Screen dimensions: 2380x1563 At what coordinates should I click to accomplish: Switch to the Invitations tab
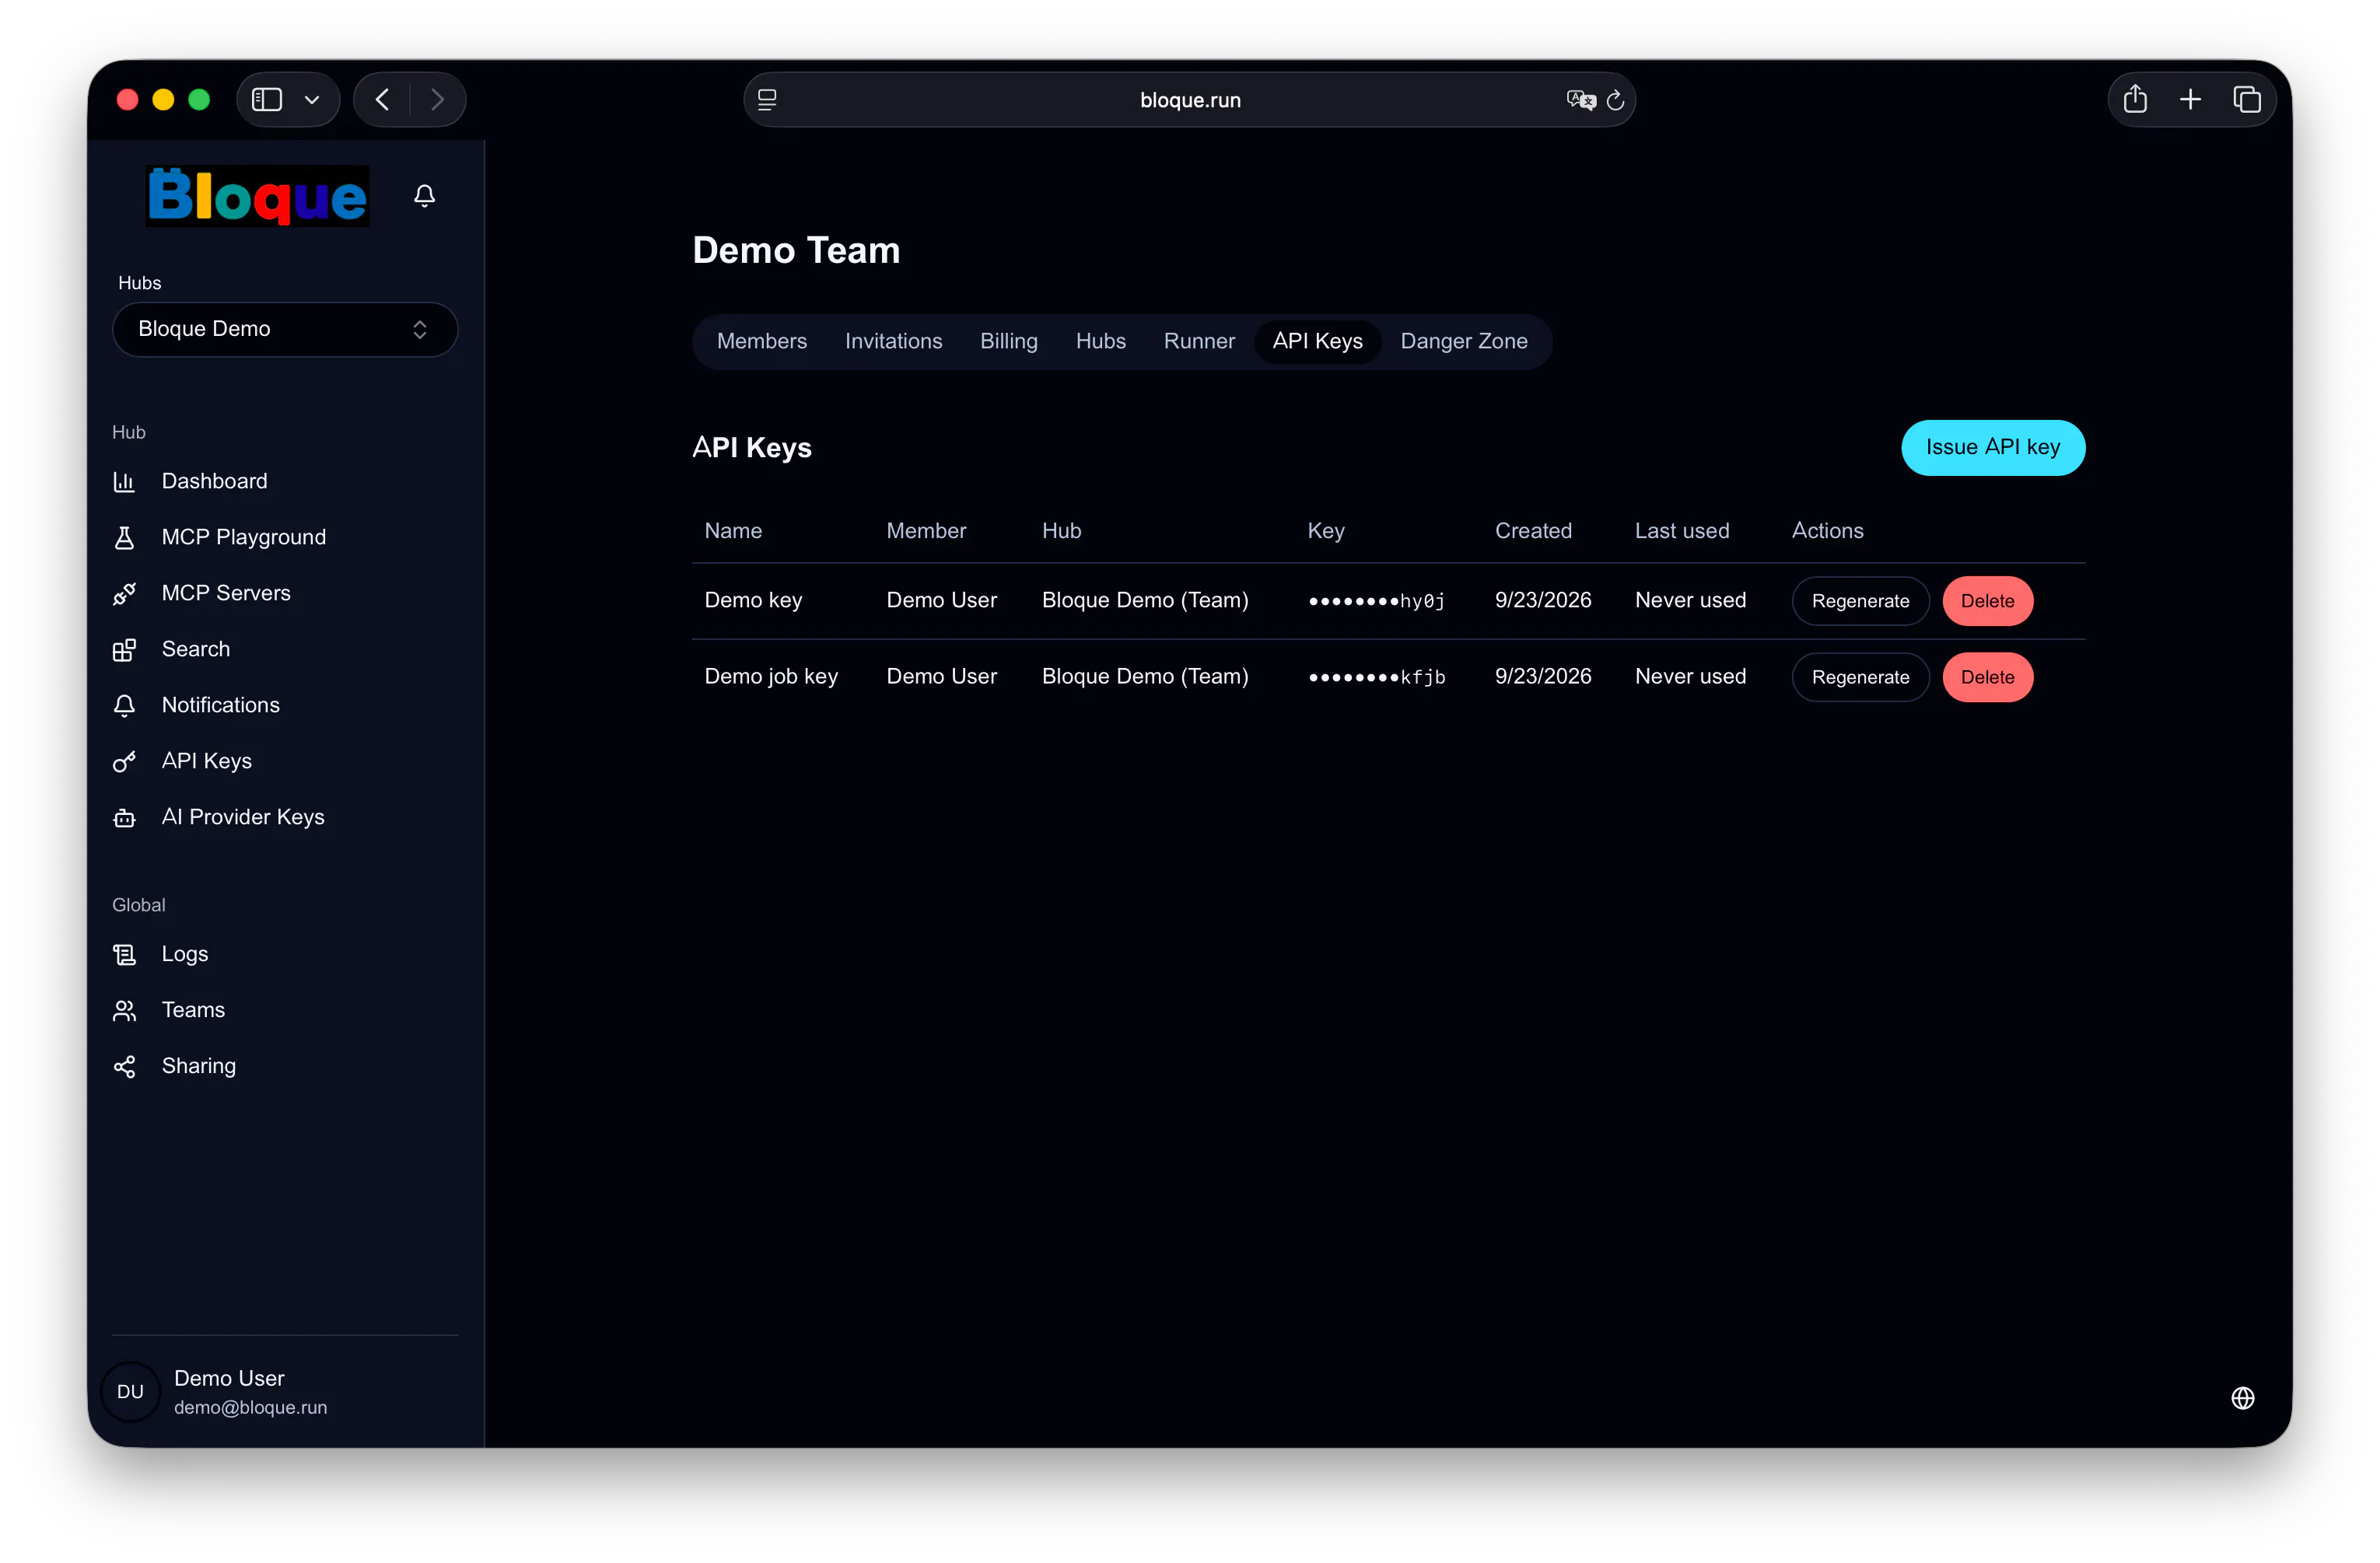[x=893, y=342]
